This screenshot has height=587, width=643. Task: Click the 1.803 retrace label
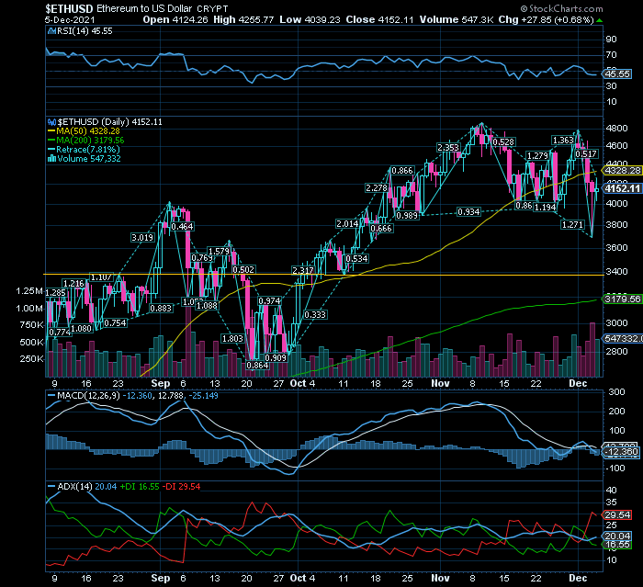tap(232, 339)
